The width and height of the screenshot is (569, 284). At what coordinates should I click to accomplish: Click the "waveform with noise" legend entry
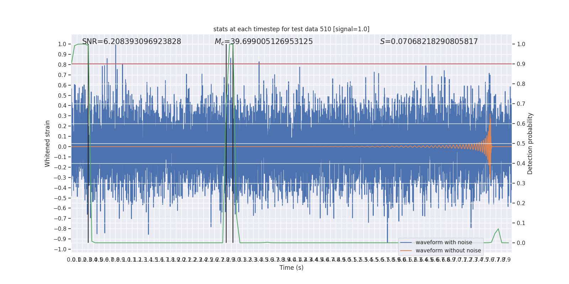click(x=444, y=242)
